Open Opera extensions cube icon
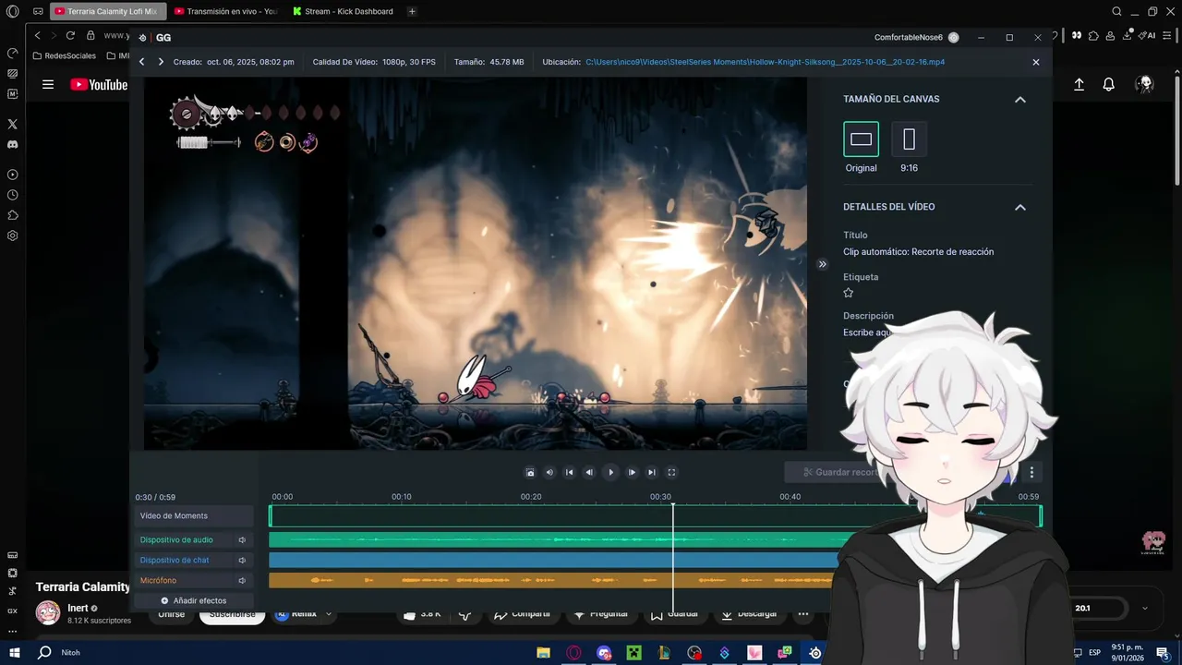 point(1093,35)
